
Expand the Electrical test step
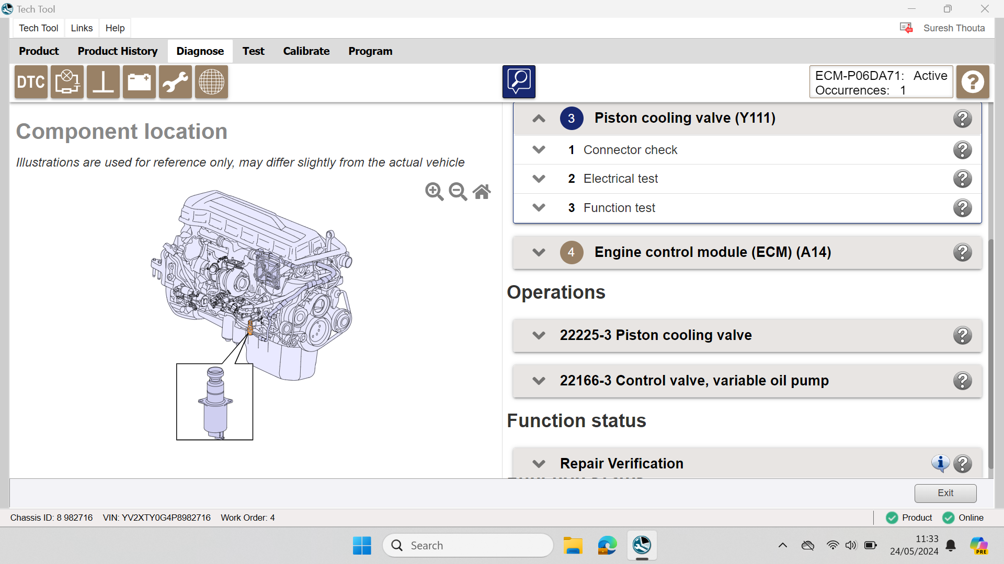[539, 179]
